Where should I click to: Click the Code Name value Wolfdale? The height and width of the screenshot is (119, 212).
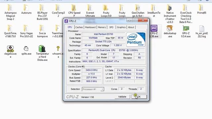[93, 38]
